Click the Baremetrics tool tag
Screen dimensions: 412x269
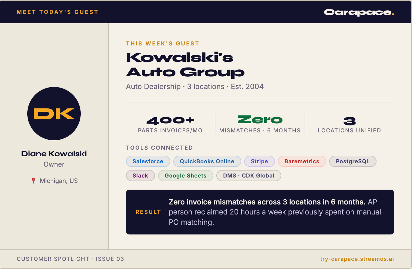[302, 161]
